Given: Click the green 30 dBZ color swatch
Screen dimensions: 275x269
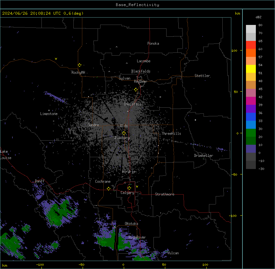Looking at the screenshot, I should [x=251, y=133].
